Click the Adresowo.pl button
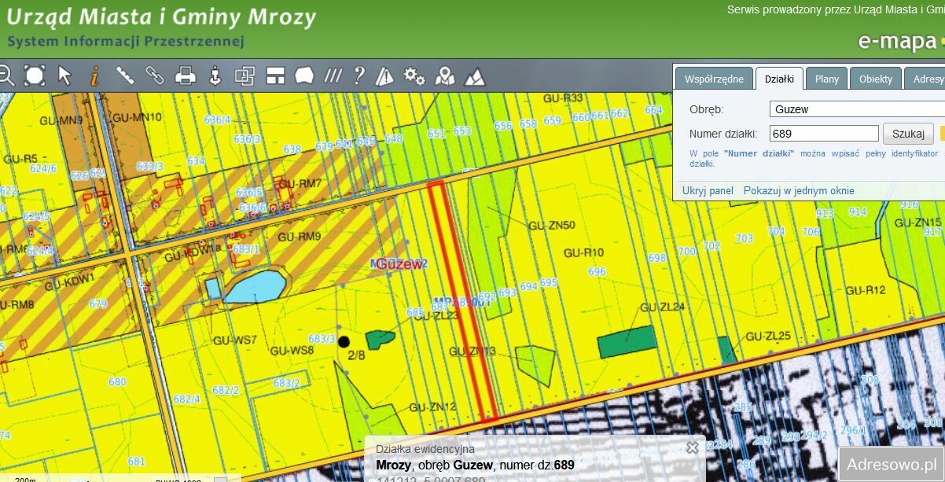Image resolution: width=945 pixels, height=482 pixels. click(x=892, y=465)
